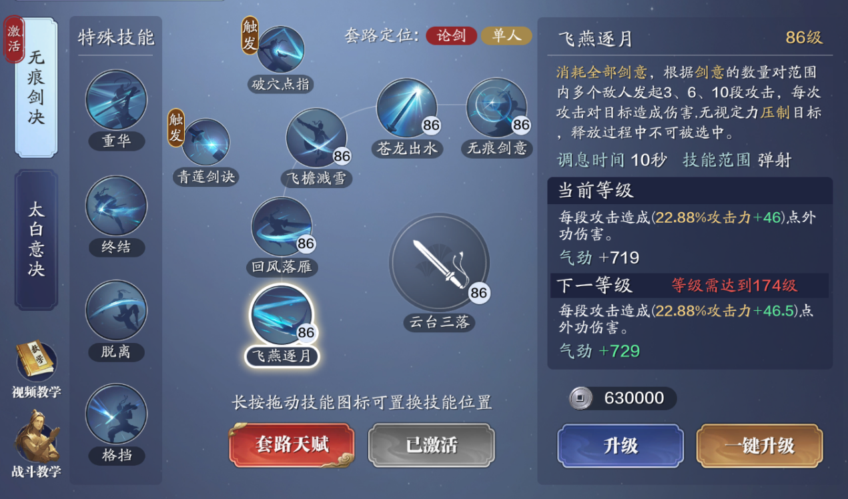Open 战斗教学 combat tutorial
The width and height of the screenshot is (848, 499).
(x=36, y=444)
